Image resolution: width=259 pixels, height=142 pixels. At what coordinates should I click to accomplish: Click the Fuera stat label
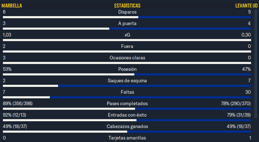coord(127,46)
